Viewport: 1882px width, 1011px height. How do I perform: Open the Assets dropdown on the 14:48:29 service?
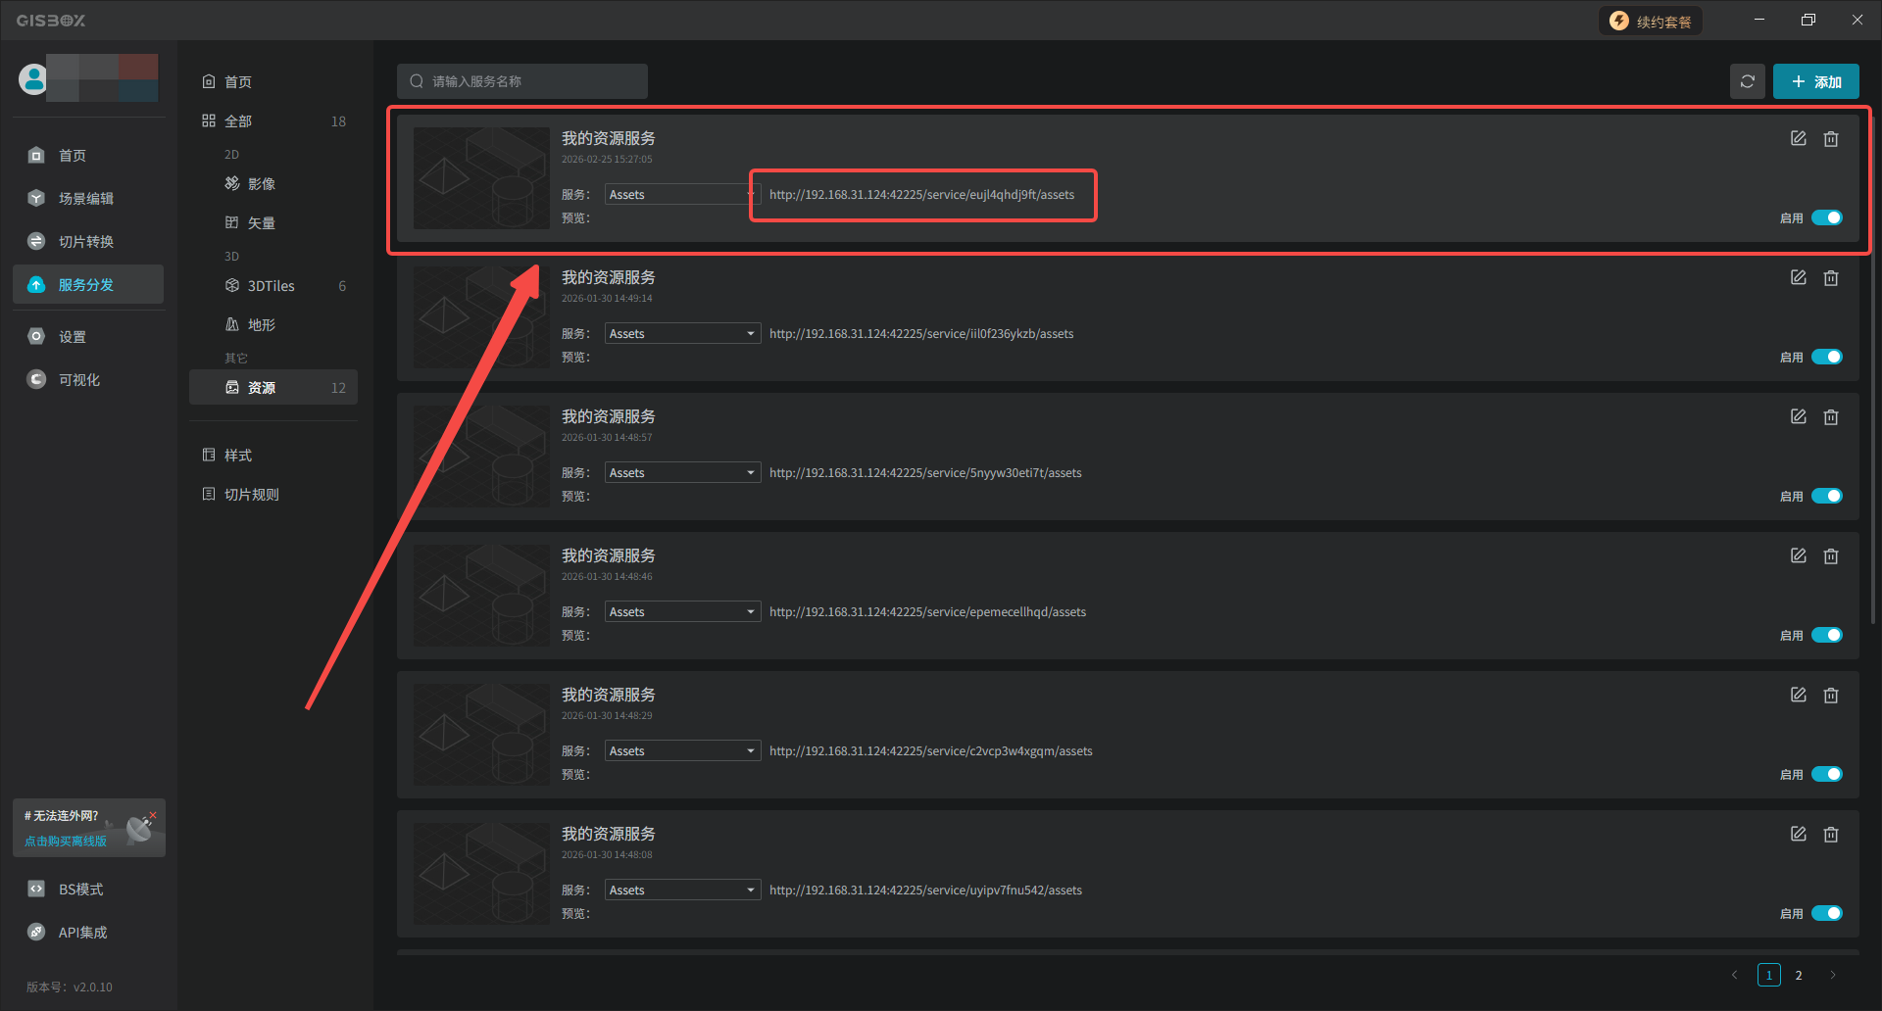click(682, 751)
